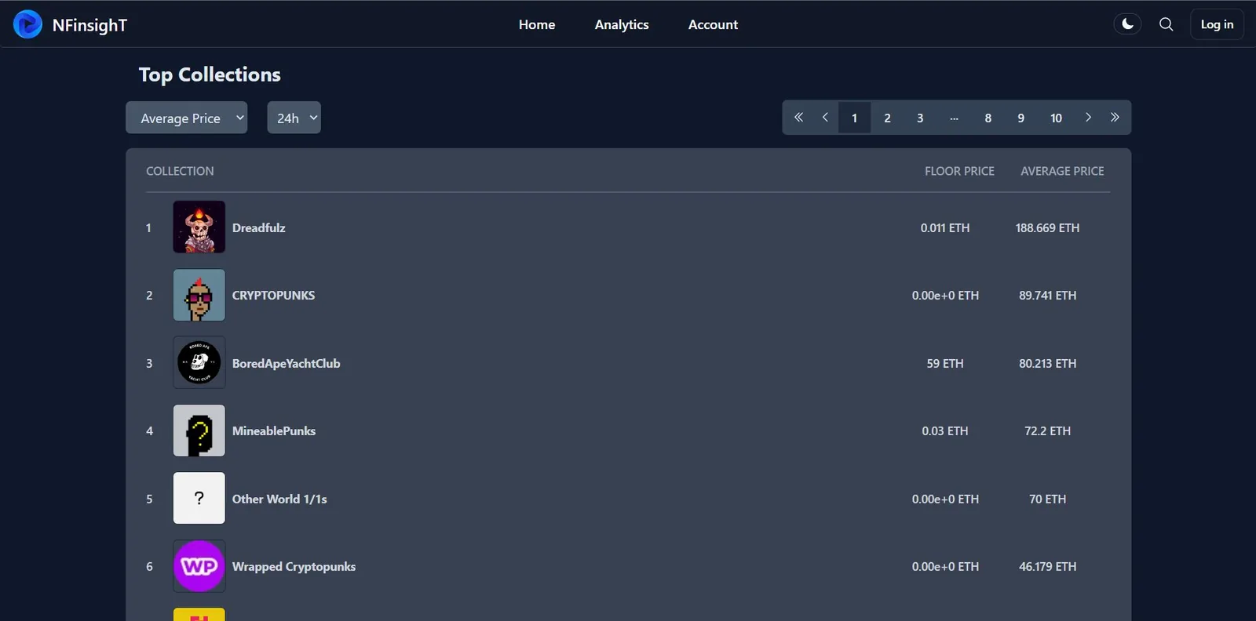This screenshot has height=621, width=1256.
Task: Click the 0.03 ETH floor price value
Action: [945, 431]
